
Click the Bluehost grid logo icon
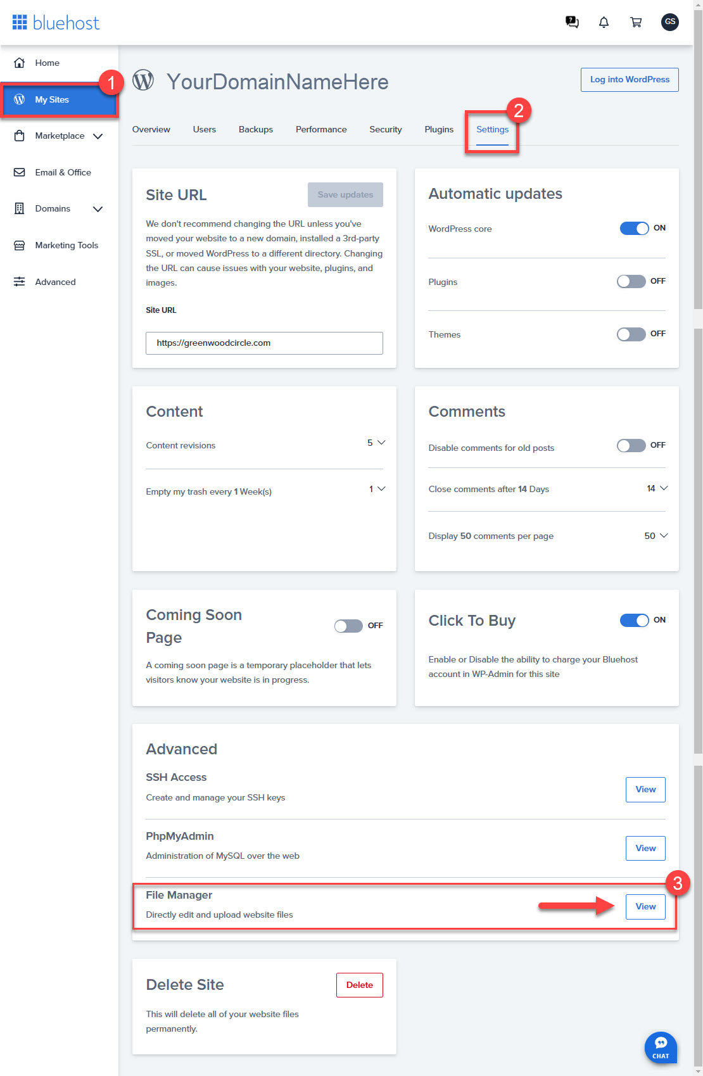point(20,23)
